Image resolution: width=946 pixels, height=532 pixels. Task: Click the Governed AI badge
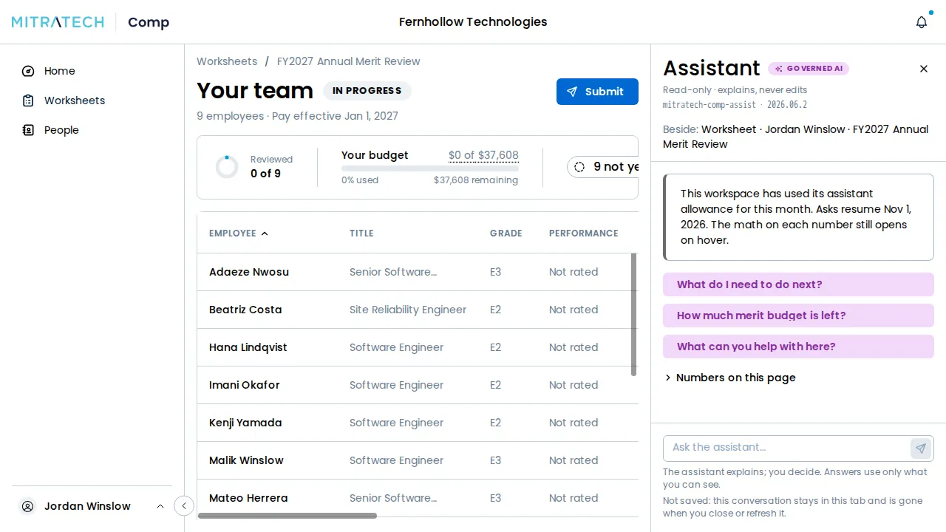pyautogui.click(x=809, y=69)
